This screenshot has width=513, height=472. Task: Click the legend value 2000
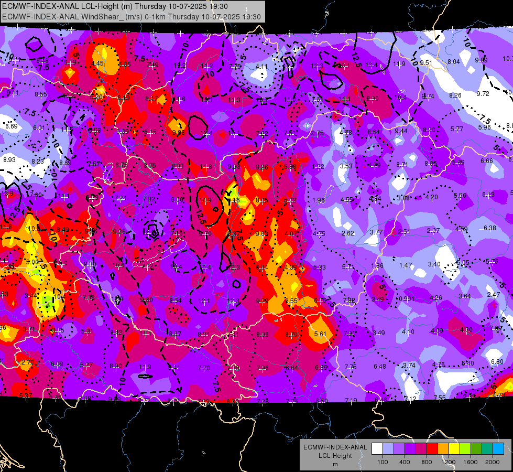pyautogui.click(x=493, y=462)
